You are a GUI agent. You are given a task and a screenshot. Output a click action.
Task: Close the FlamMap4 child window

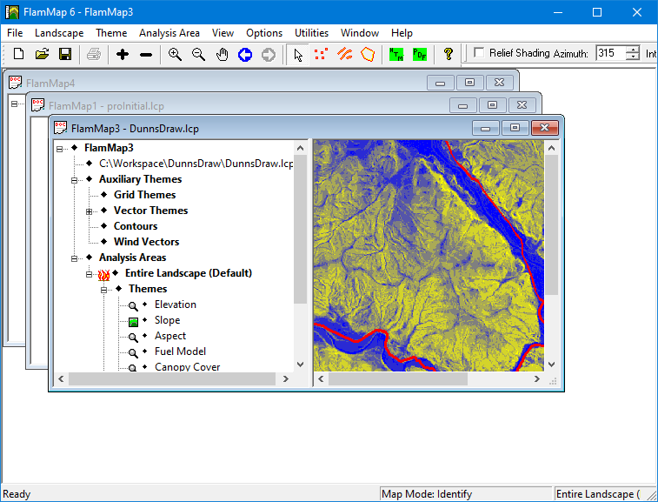click(x=499, y=83)
